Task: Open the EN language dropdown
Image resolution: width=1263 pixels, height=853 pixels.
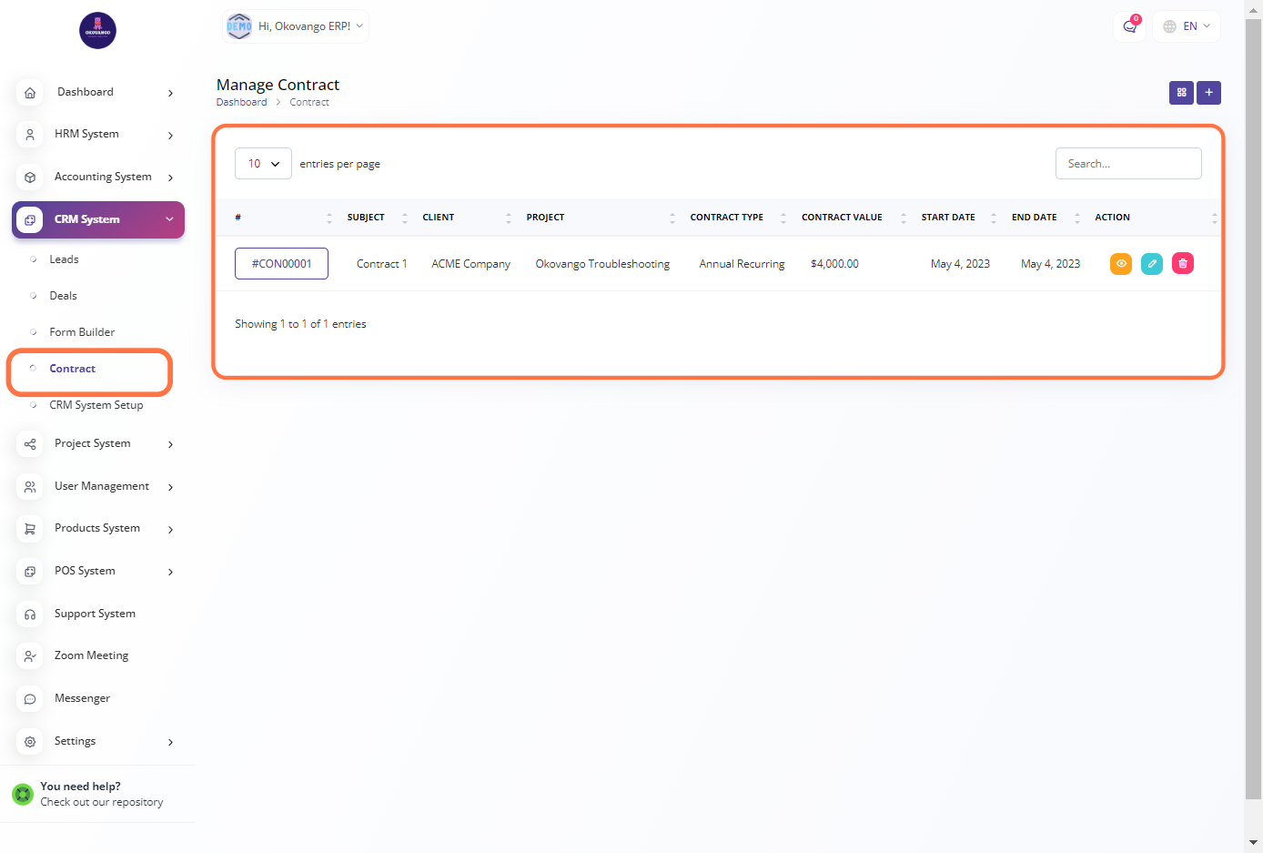Action: tap(1187, 26)
